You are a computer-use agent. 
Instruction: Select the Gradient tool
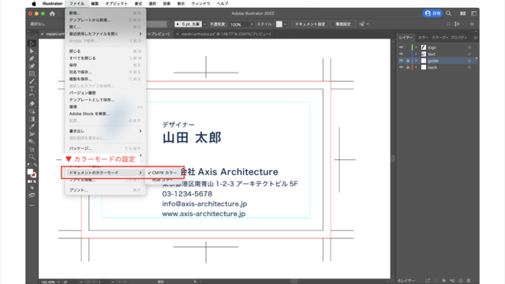(32, 119)
